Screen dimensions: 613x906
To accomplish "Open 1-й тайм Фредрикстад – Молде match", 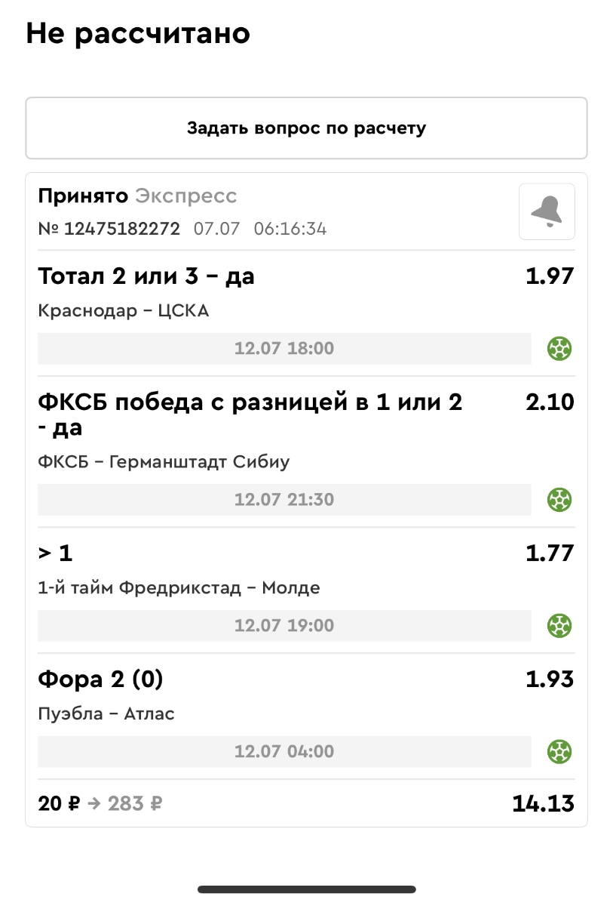I will point(179,588).
